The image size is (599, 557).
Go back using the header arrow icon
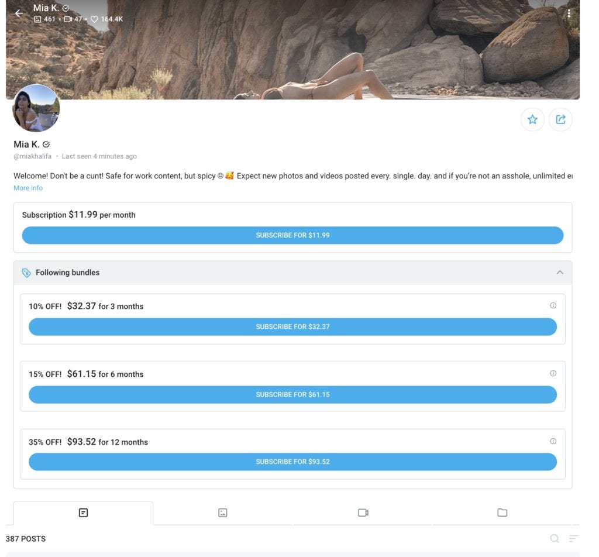click(x=19, y=13)
